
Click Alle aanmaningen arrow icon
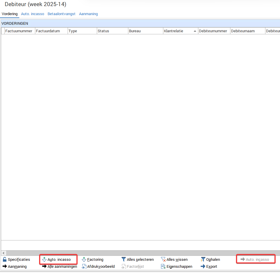tap(44, 266)
